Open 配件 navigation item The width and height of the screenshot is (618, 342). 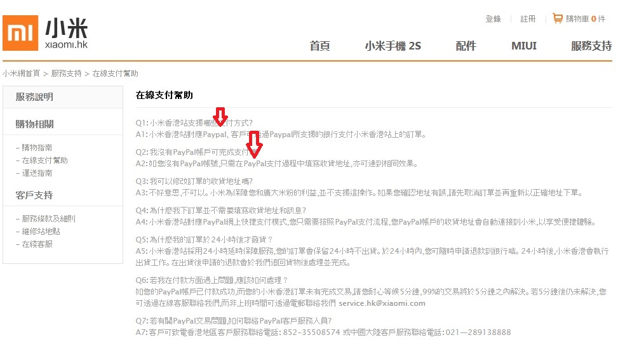466,46
